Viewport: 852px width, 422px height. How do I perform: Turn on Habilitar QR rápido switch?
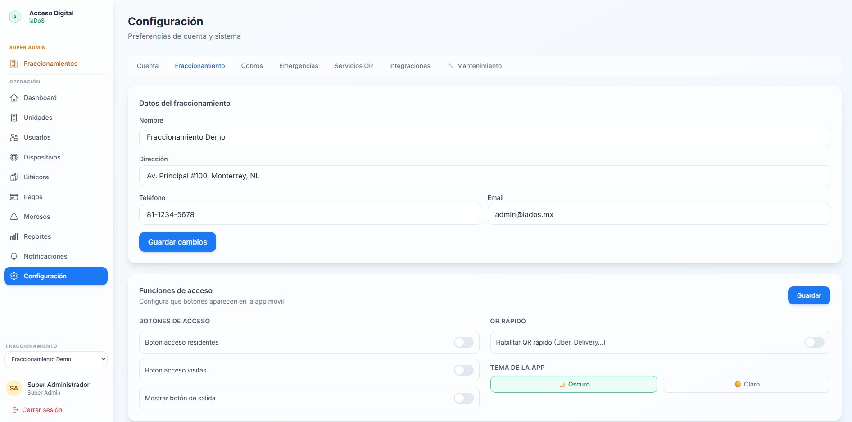(x=814, y=342)
